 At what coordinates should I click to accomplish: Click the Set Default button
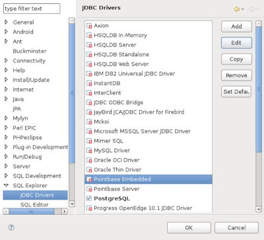pyautogui.click(x=236, y=92)
